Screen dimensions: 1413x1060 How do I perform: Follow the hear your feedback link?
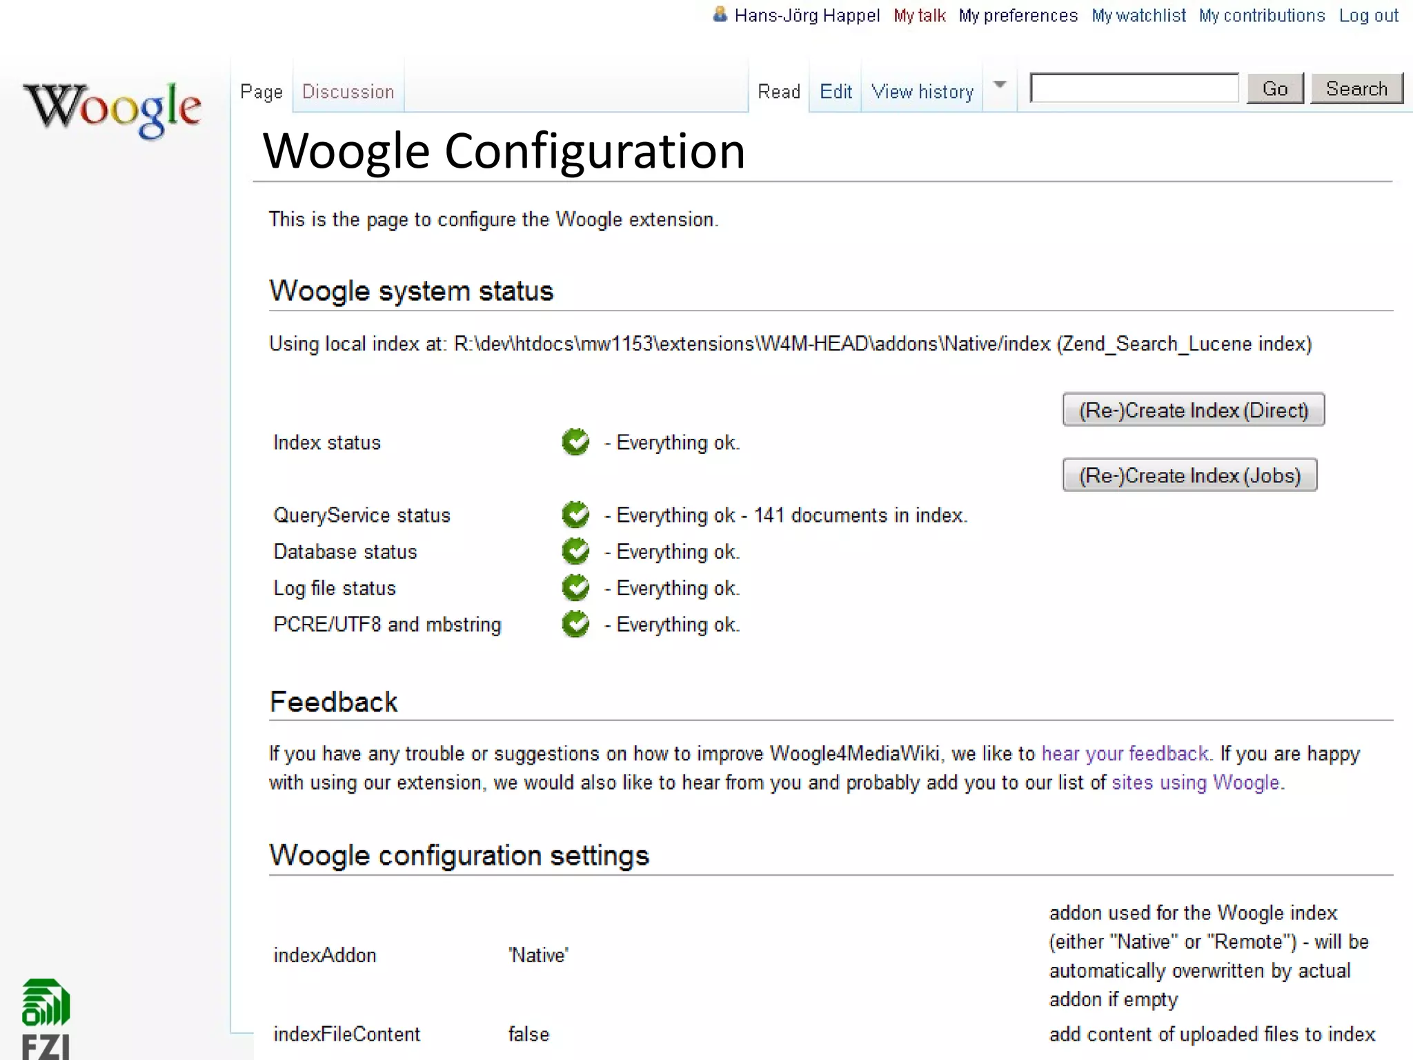1125,754
